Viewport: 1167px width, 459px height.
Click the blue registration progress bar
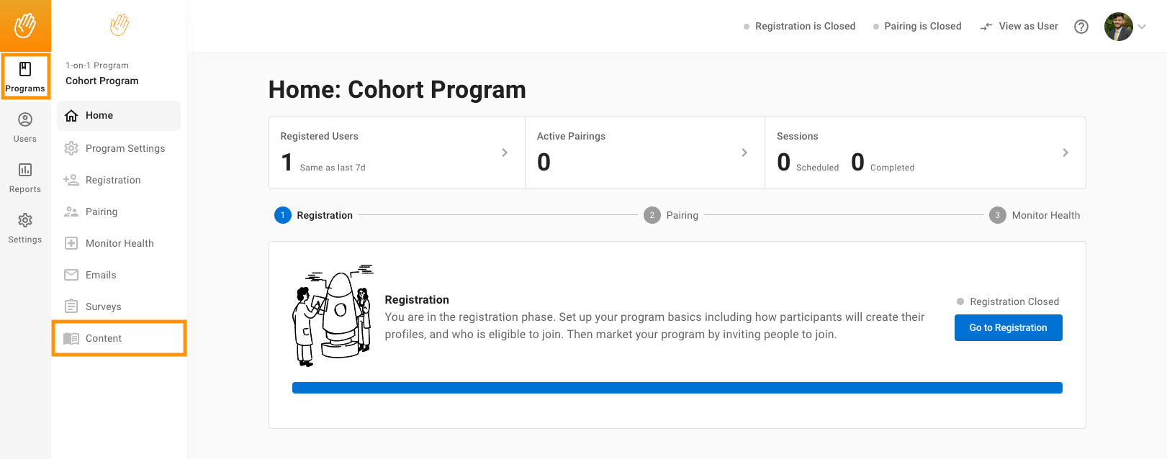[x=677, y=388]
